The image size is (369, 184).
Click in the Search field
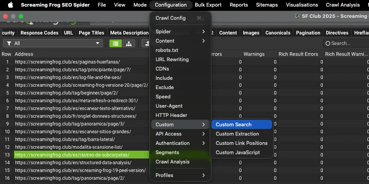coord(346,43)
